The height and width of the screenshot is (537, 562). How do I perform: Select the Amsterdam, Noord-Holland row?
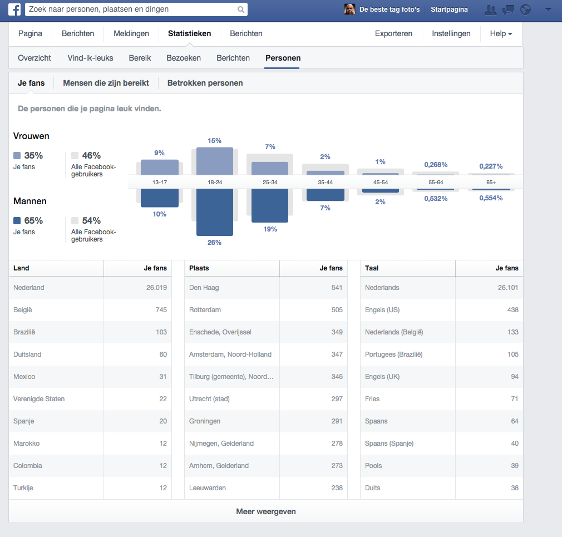click(x=266, y=354)
